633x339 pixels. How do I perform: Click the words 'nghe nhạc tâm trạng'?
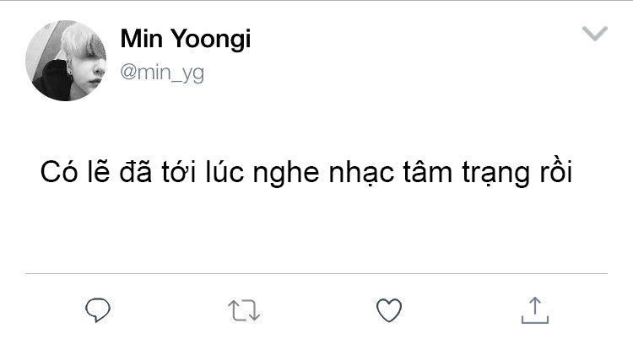[391, 174]
